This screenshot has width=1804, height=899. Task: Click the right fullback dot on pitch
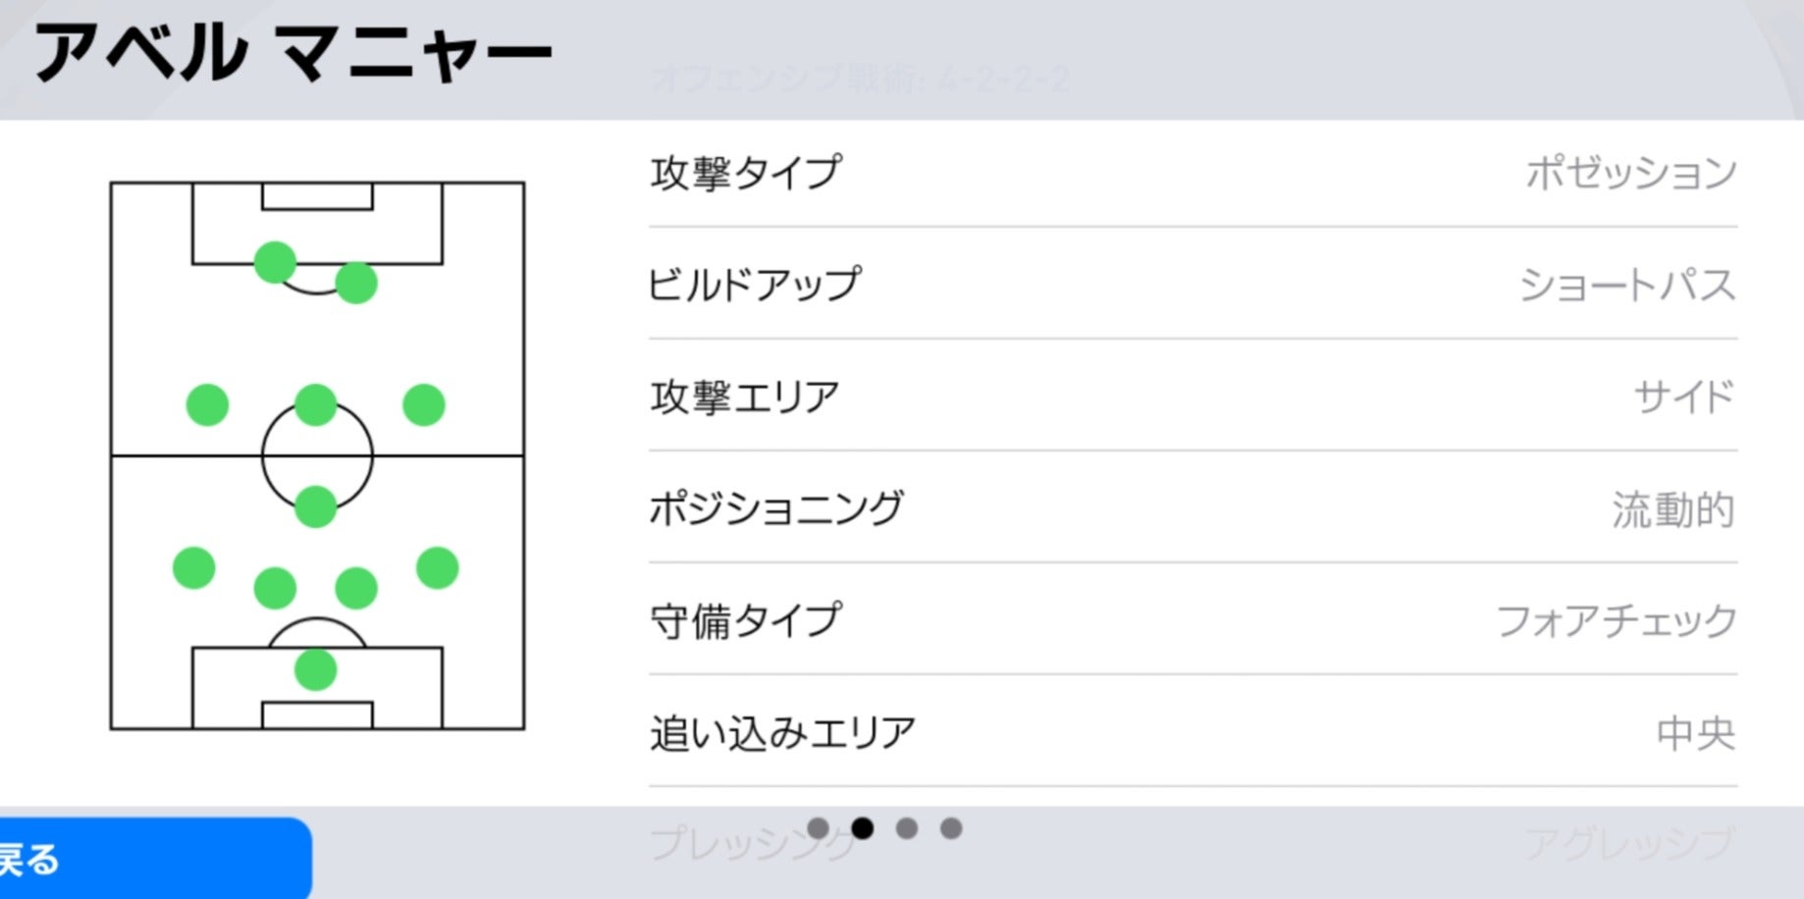(438, 568)
